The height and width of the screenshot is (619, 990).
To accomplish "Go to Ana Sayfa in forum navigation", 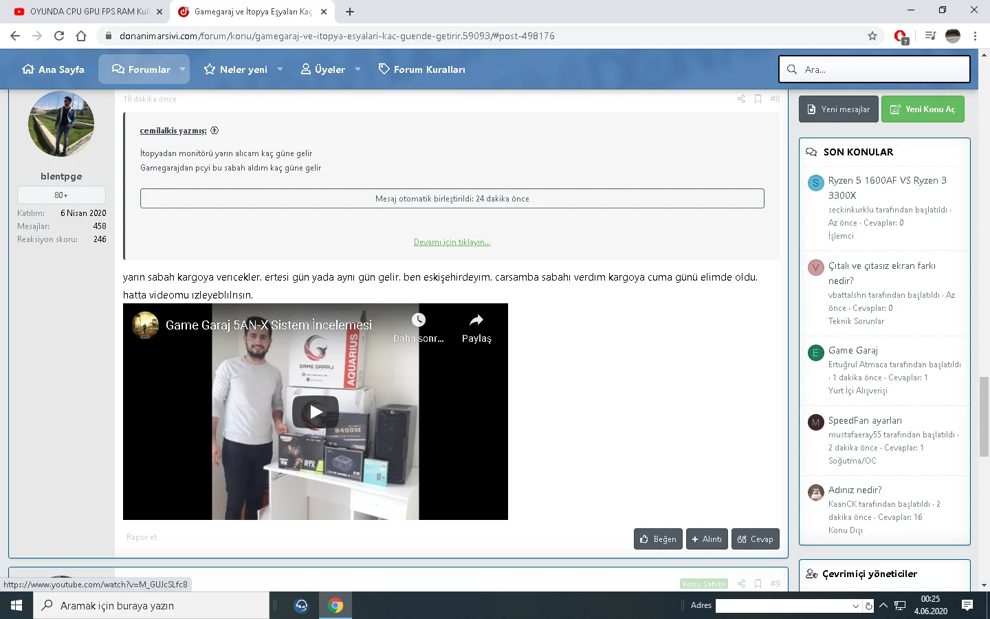I will point(53,69).
